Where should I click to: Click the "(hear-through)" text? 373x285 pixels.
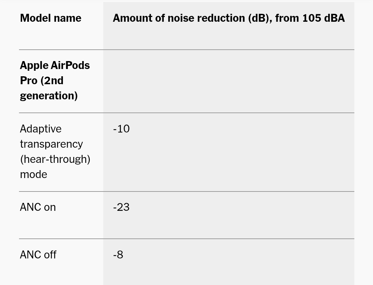pos(55,159)
